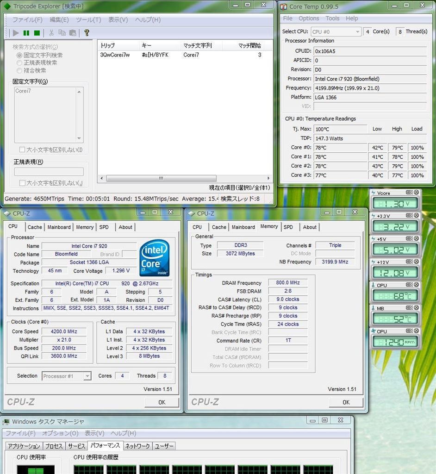Open help via the question mark icon
Screen dimensions: 436x474
(87, 33)
